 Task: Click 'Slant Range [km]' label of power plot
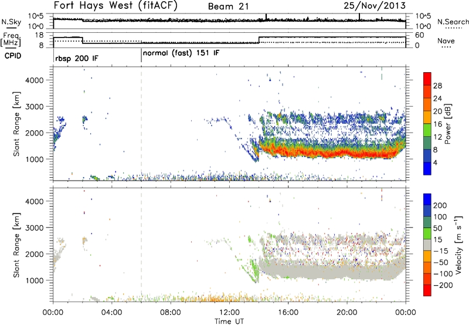tap(16, 124)
